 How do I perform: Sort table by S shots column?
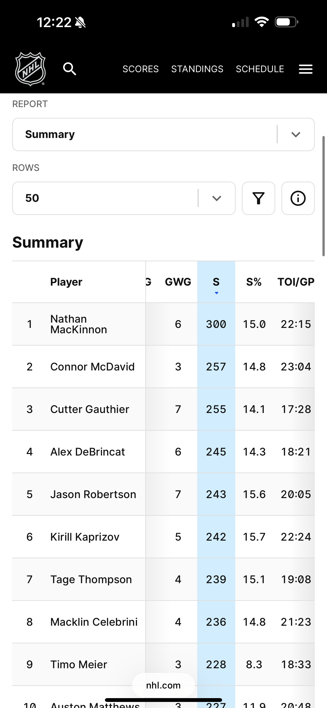(x=216, y=282)
